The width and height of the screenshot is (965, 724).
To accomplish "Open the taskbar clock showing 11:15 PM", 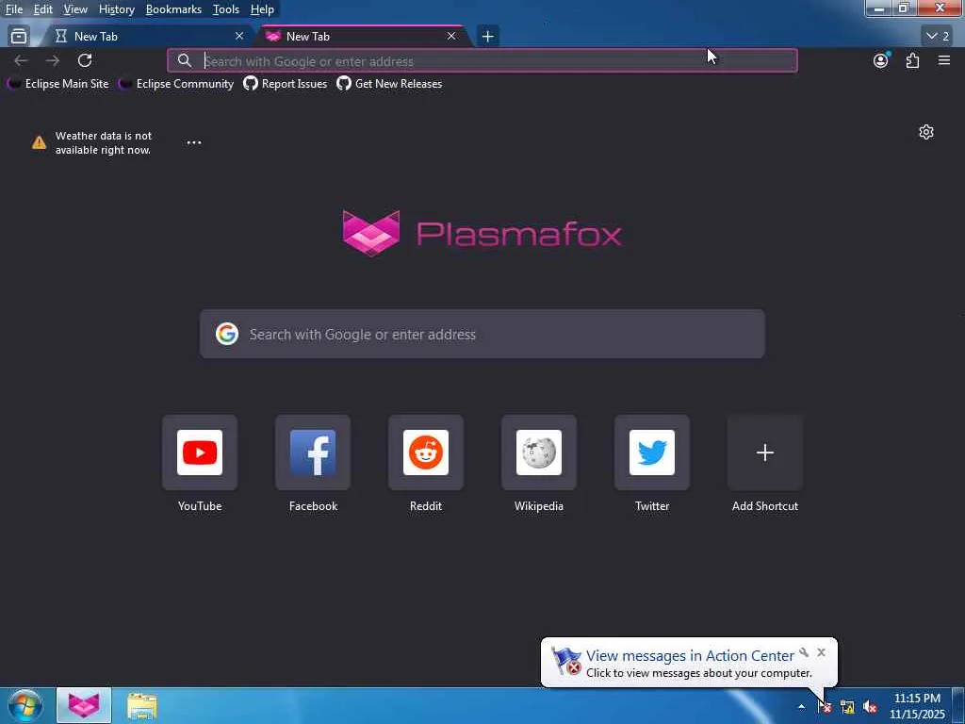I will (917, 706).
